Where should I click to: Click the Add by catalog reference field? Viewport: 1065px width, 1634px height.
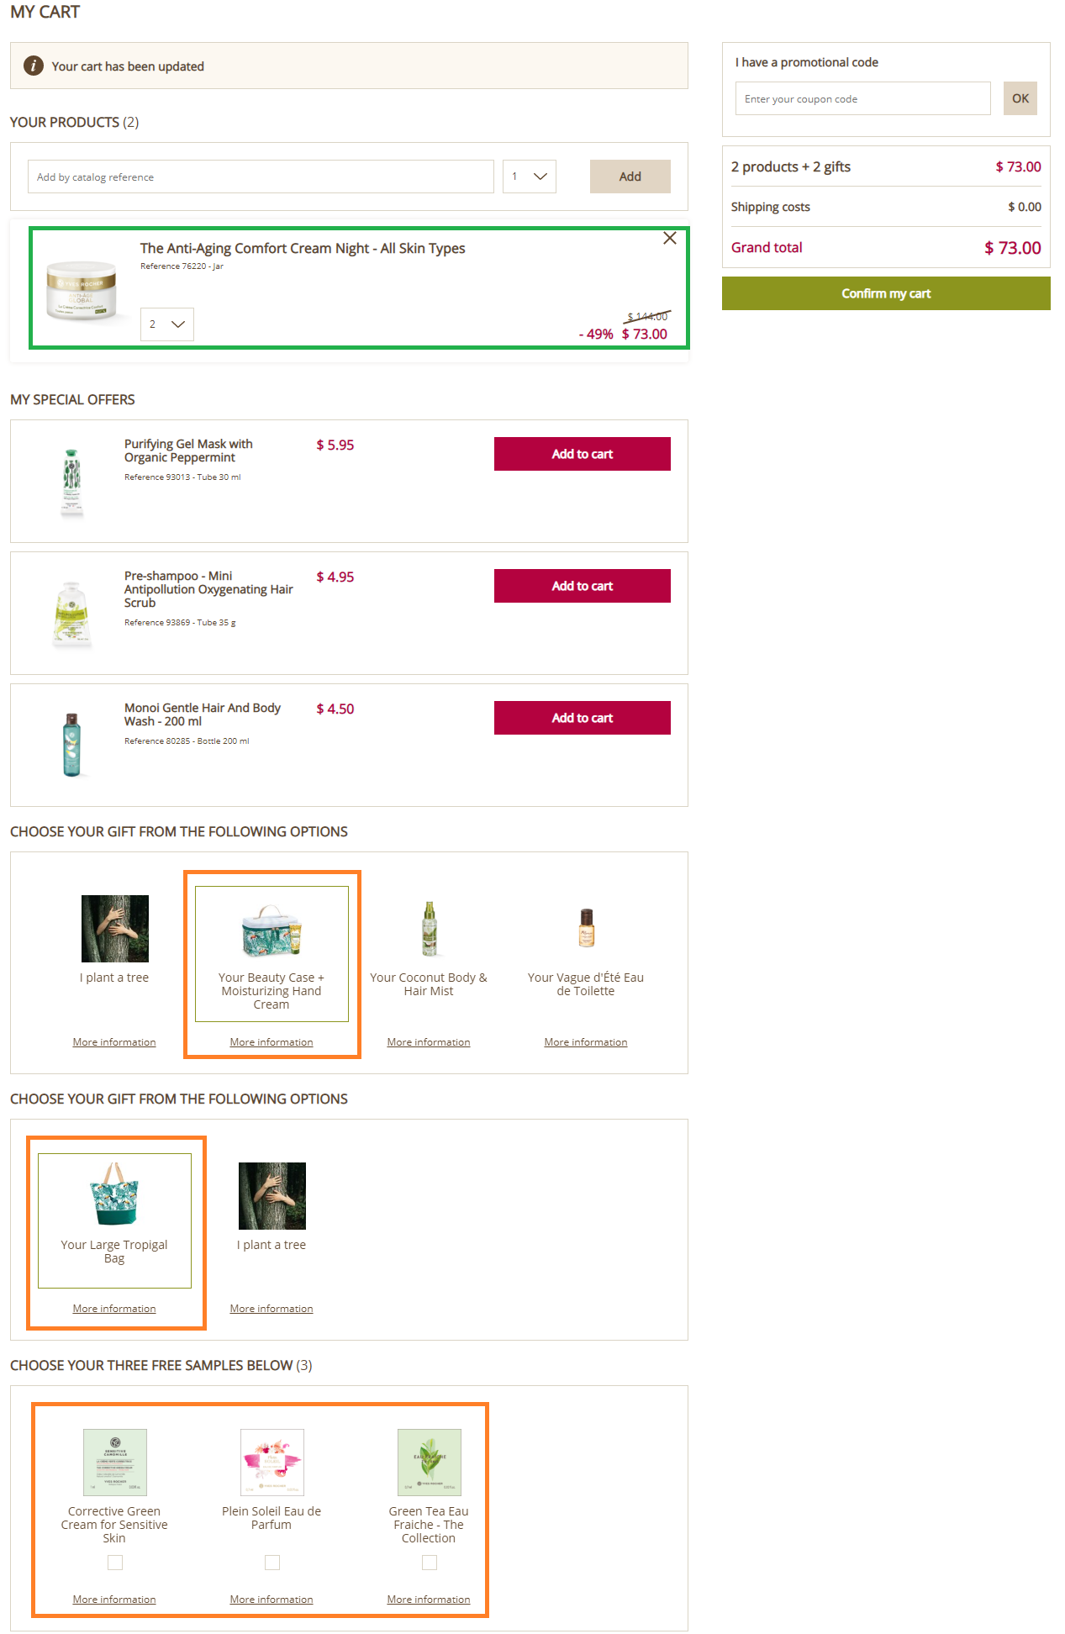[x=261, y=177]
